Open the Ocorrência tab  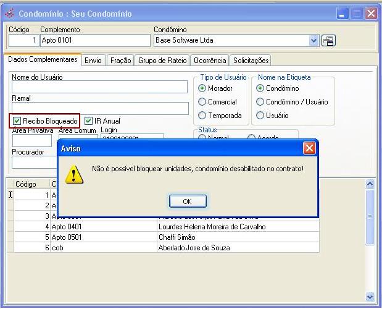209,61
